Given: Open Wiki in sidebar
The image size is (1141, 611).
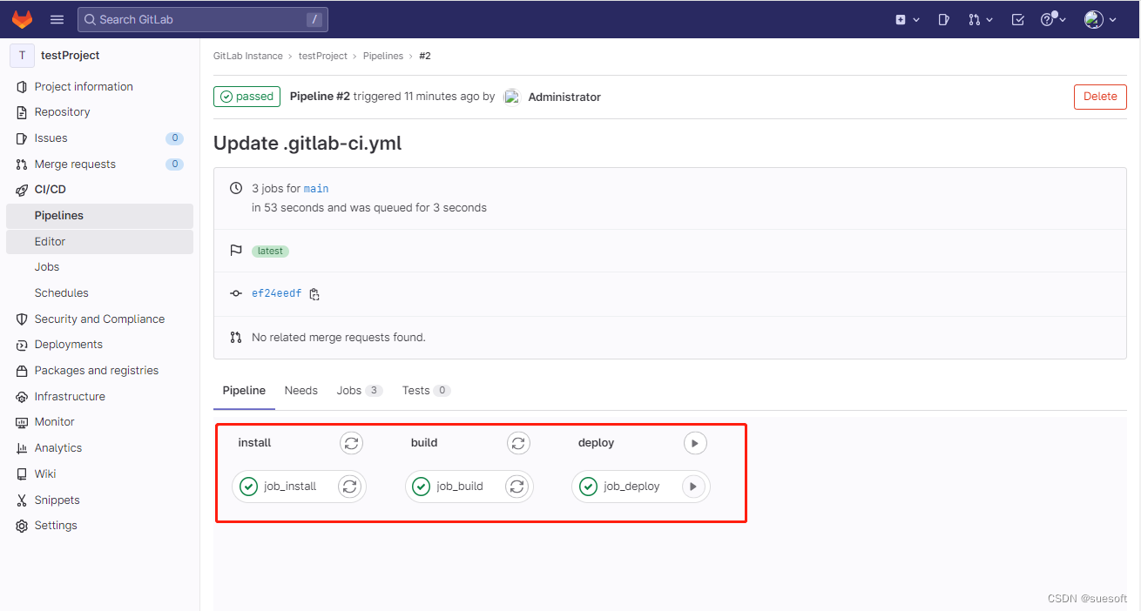Looking at the screenshot, I should click(x=45, y=473).
